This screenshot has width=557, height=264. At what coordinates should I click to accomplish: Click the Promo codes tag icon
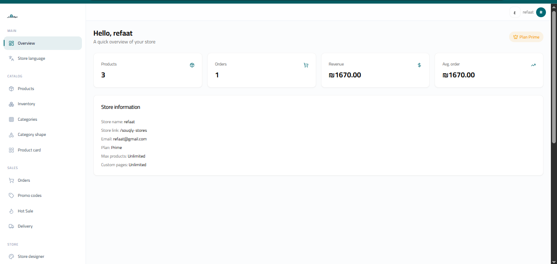tap(11, 196)
